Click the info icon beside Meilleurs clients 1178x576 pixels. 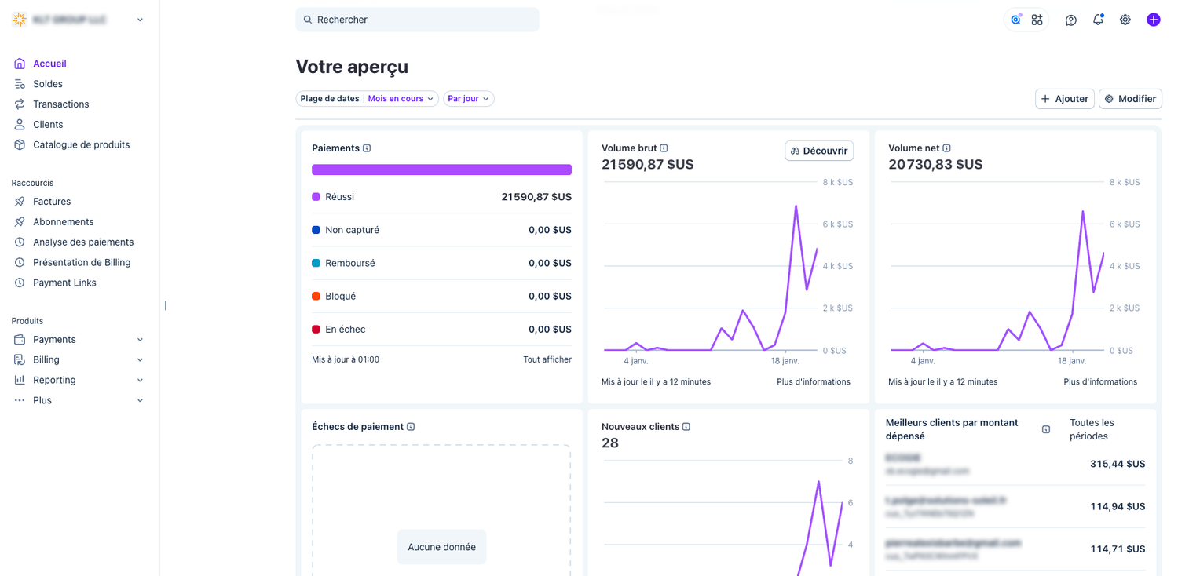coord(1046,429)
